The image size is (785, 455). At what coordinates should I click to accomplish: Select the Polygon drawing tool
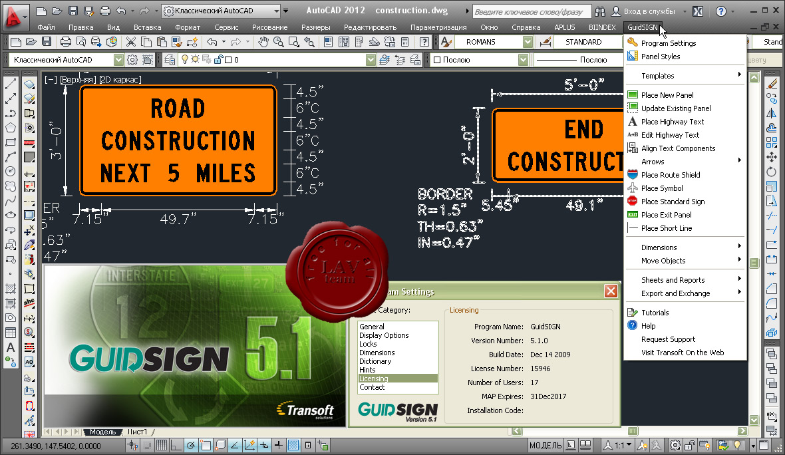[x=11, y=128]
